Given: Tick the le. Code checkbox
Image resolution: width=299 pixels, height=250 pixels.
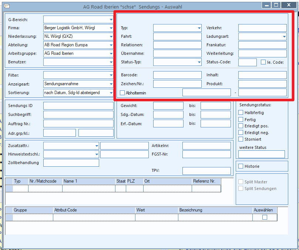Looking at the screenshot, I should point(263,62).
